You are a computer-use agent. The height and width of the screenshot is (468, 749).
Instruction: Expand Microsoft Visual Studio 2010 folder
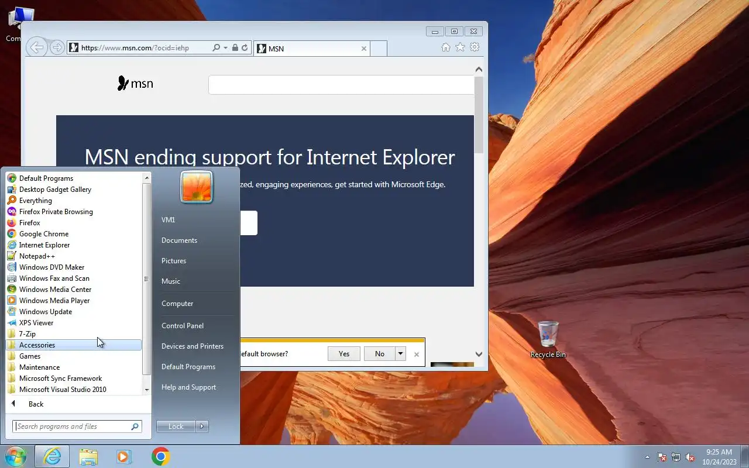tap(74, 390)
